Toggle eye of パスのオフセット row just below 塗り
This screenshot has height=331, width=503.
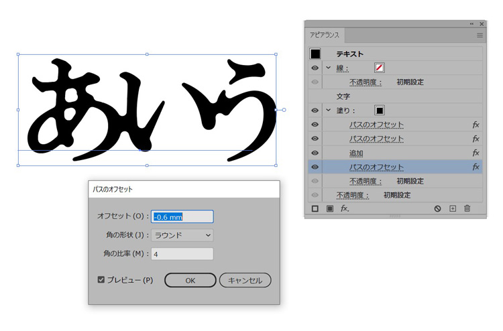[315, 125]
